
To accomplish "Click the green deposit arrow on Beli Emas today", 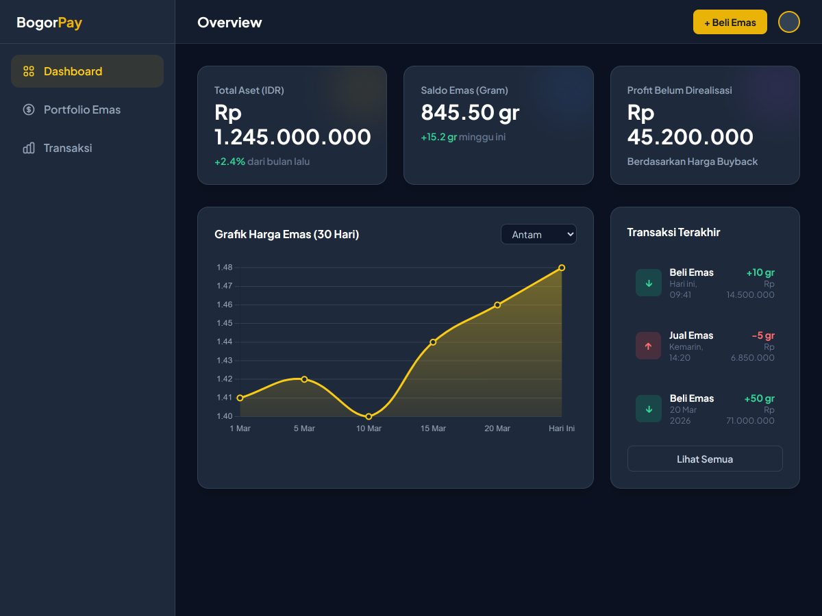I will (x=648, y=283).
